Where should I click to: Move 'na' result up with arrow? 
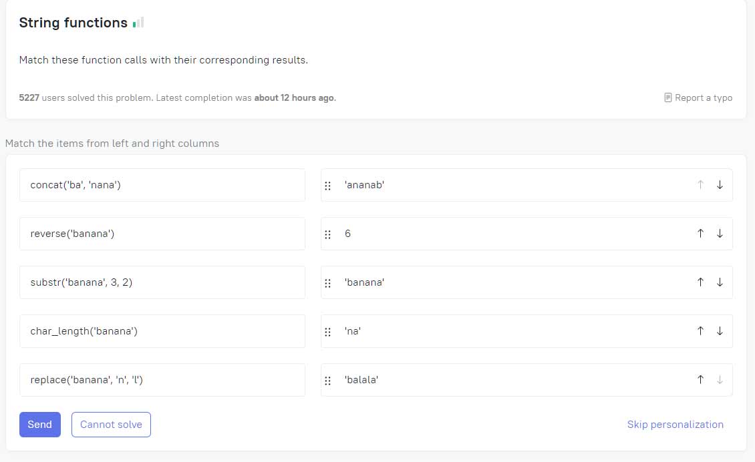click(x=701, y=330)
